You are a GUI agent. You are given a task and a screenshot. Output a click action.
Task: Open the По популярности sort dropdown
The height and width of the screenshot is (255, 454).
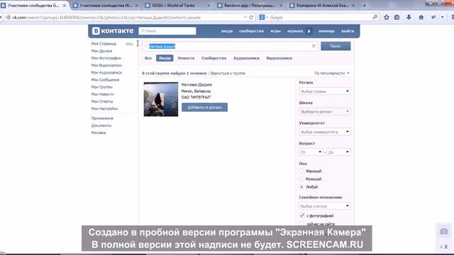[332, 73]
